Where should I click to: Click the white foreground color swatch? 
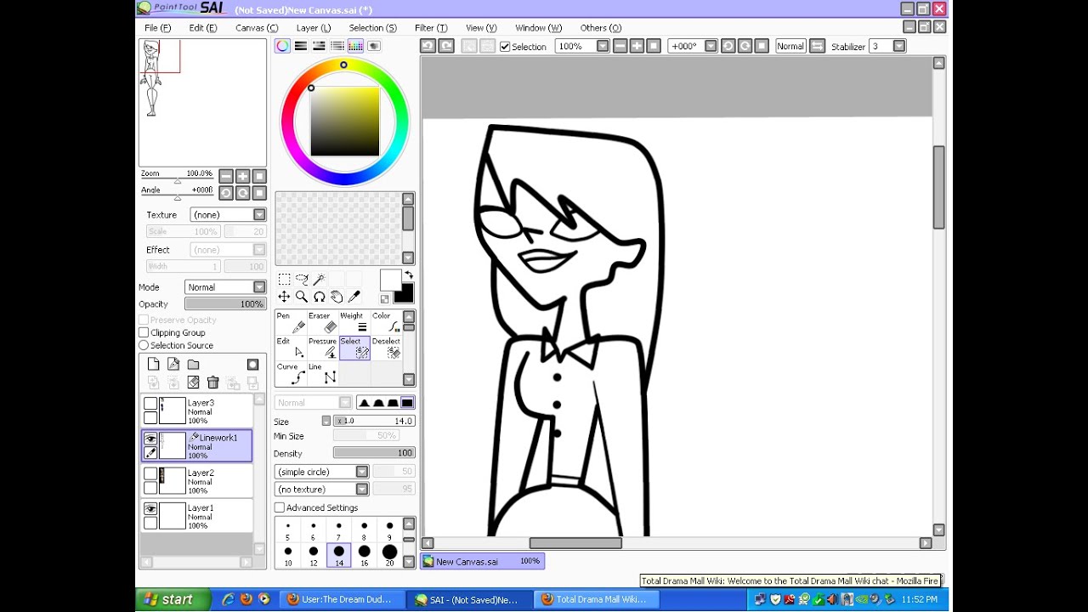[x=389, y=280]
